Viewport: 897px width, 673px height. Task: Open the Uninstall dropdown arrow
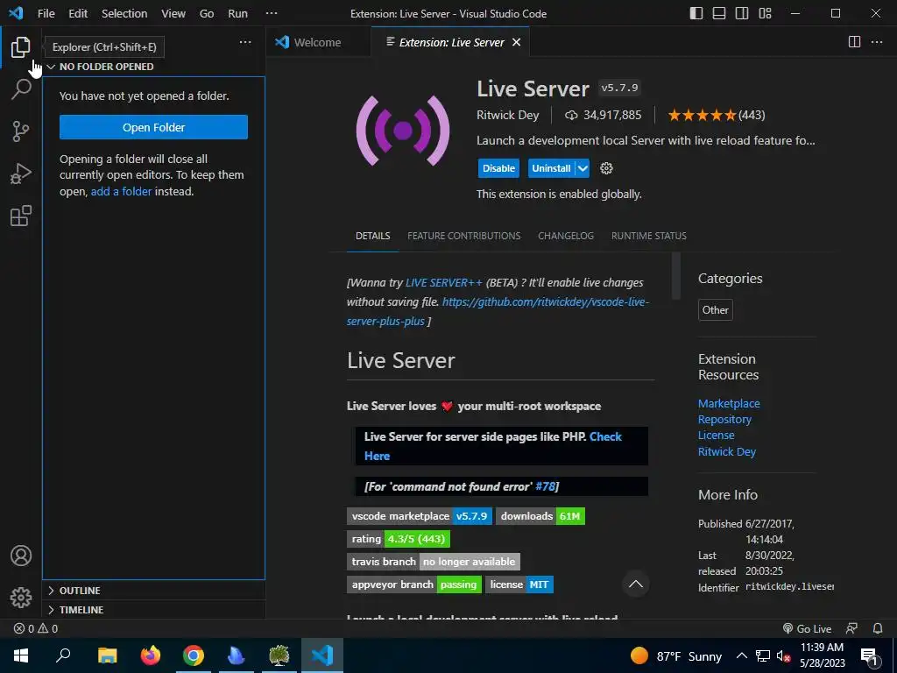coord(583,168)
